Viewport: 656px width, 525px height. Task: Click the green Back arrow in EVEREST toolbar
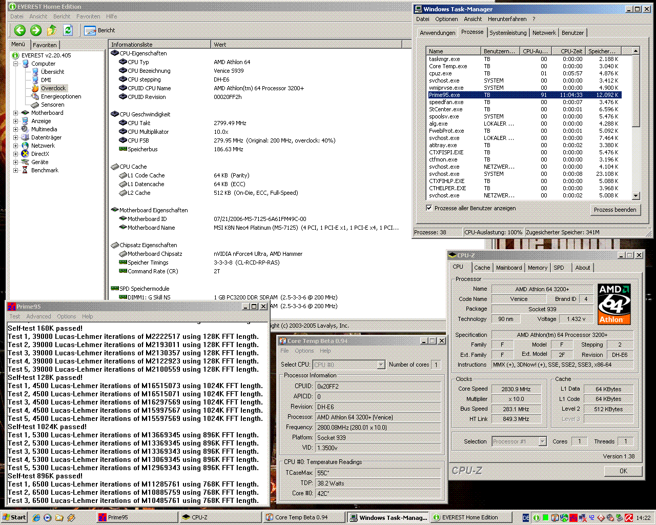click(x=20, y=30)
